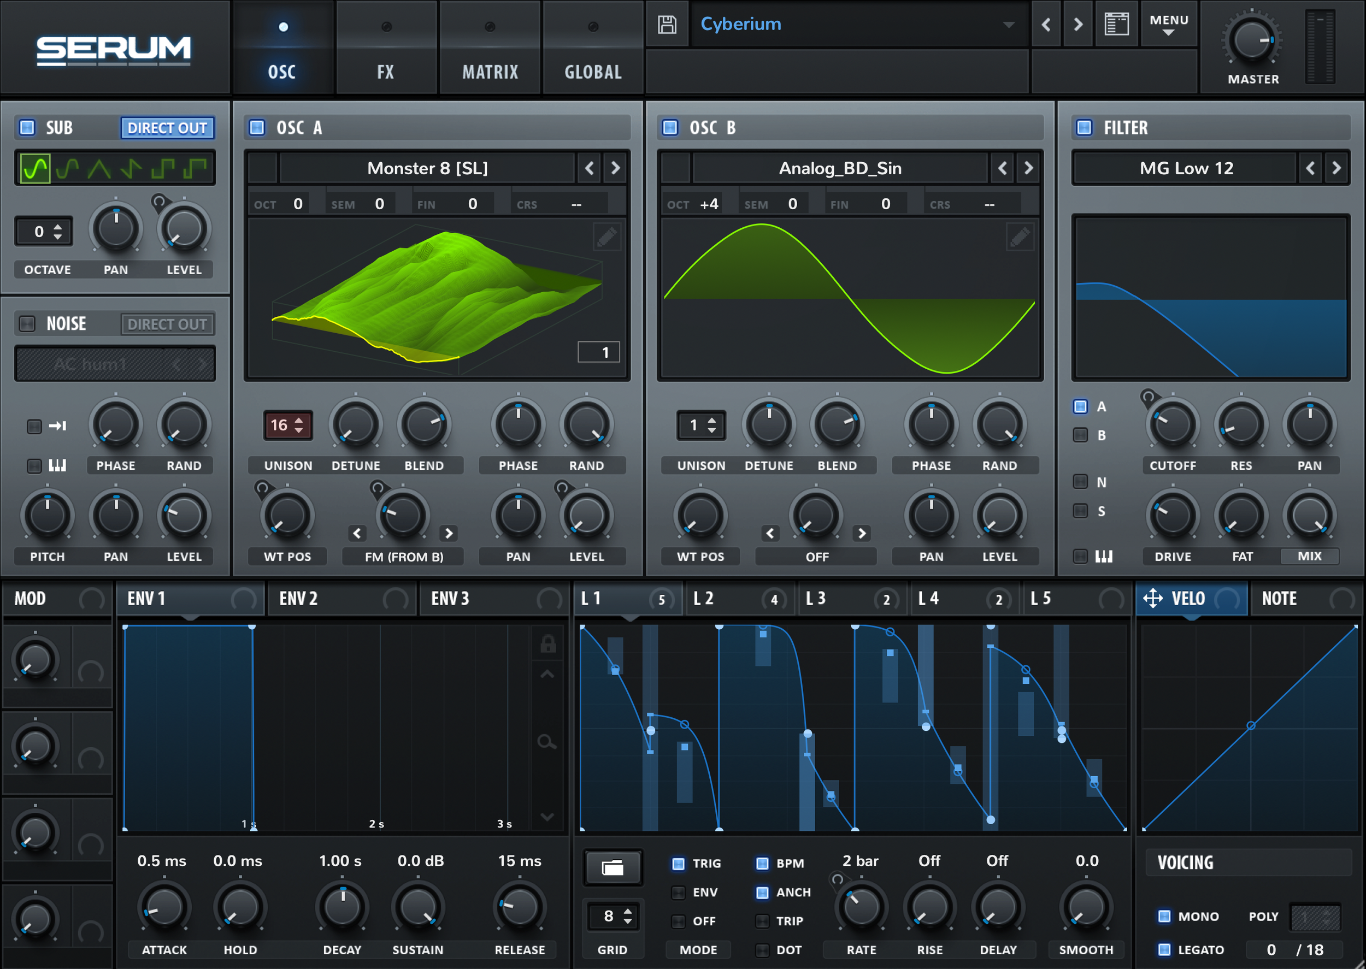Toggle OSC B power switch
The height and width of the screenshot is (969, 1366).
click(x=670, y=127)
